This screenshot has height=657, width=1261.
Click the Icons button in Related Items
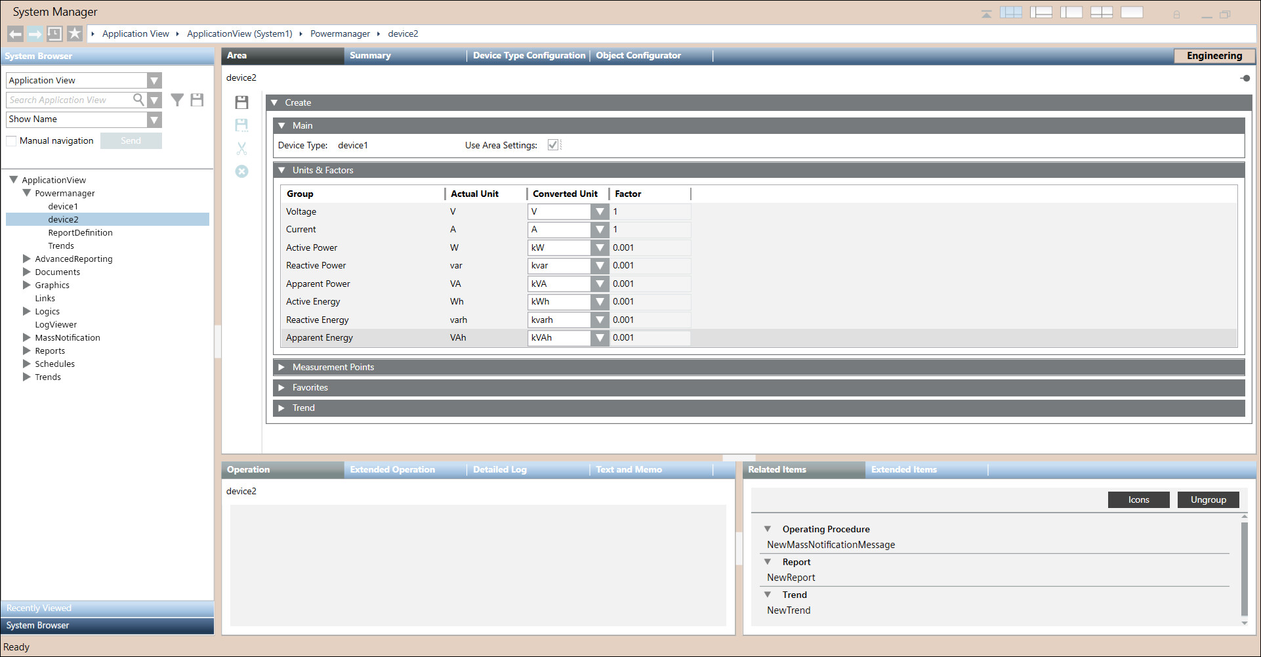point(1138,499)
